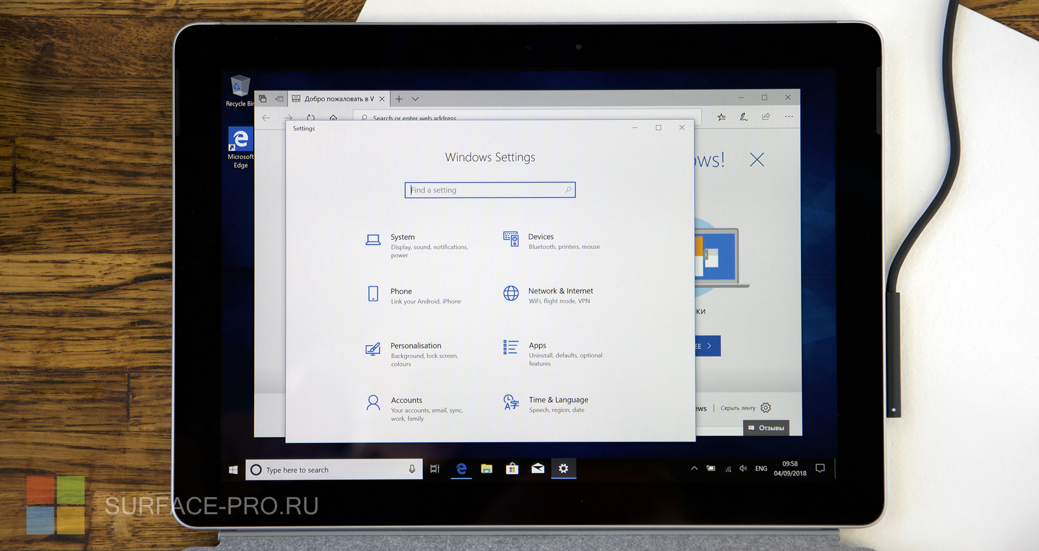
Task: Open System settings category
Action: (418, 246)
